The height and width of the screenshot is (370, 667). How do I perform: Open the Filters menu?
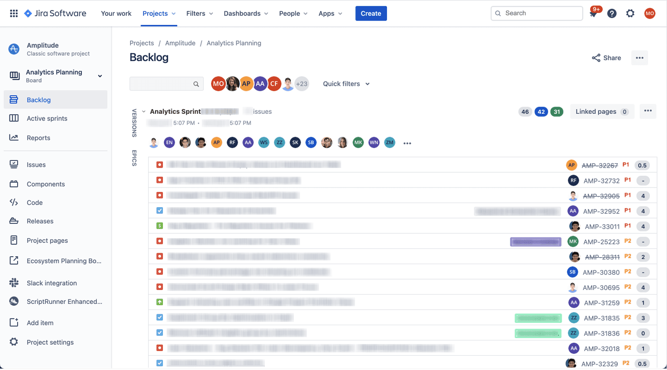(x=200, y=13)
